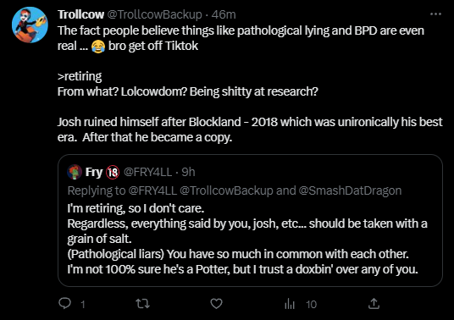Click the reply speech bubble icon
The width and height of the screenshot is (454, 320).
point(65,303)
